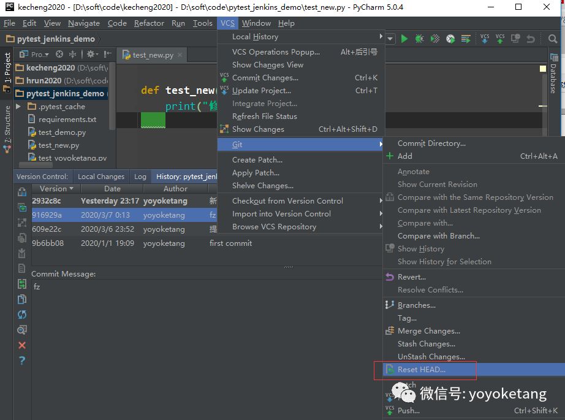565x420 pixels.
Task: Click Add in Git submenu
Action: point(474,156)
